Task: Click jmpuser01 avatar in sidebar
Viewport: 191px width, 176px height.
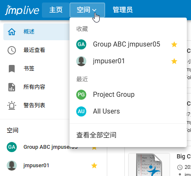Action: [12, 166]
